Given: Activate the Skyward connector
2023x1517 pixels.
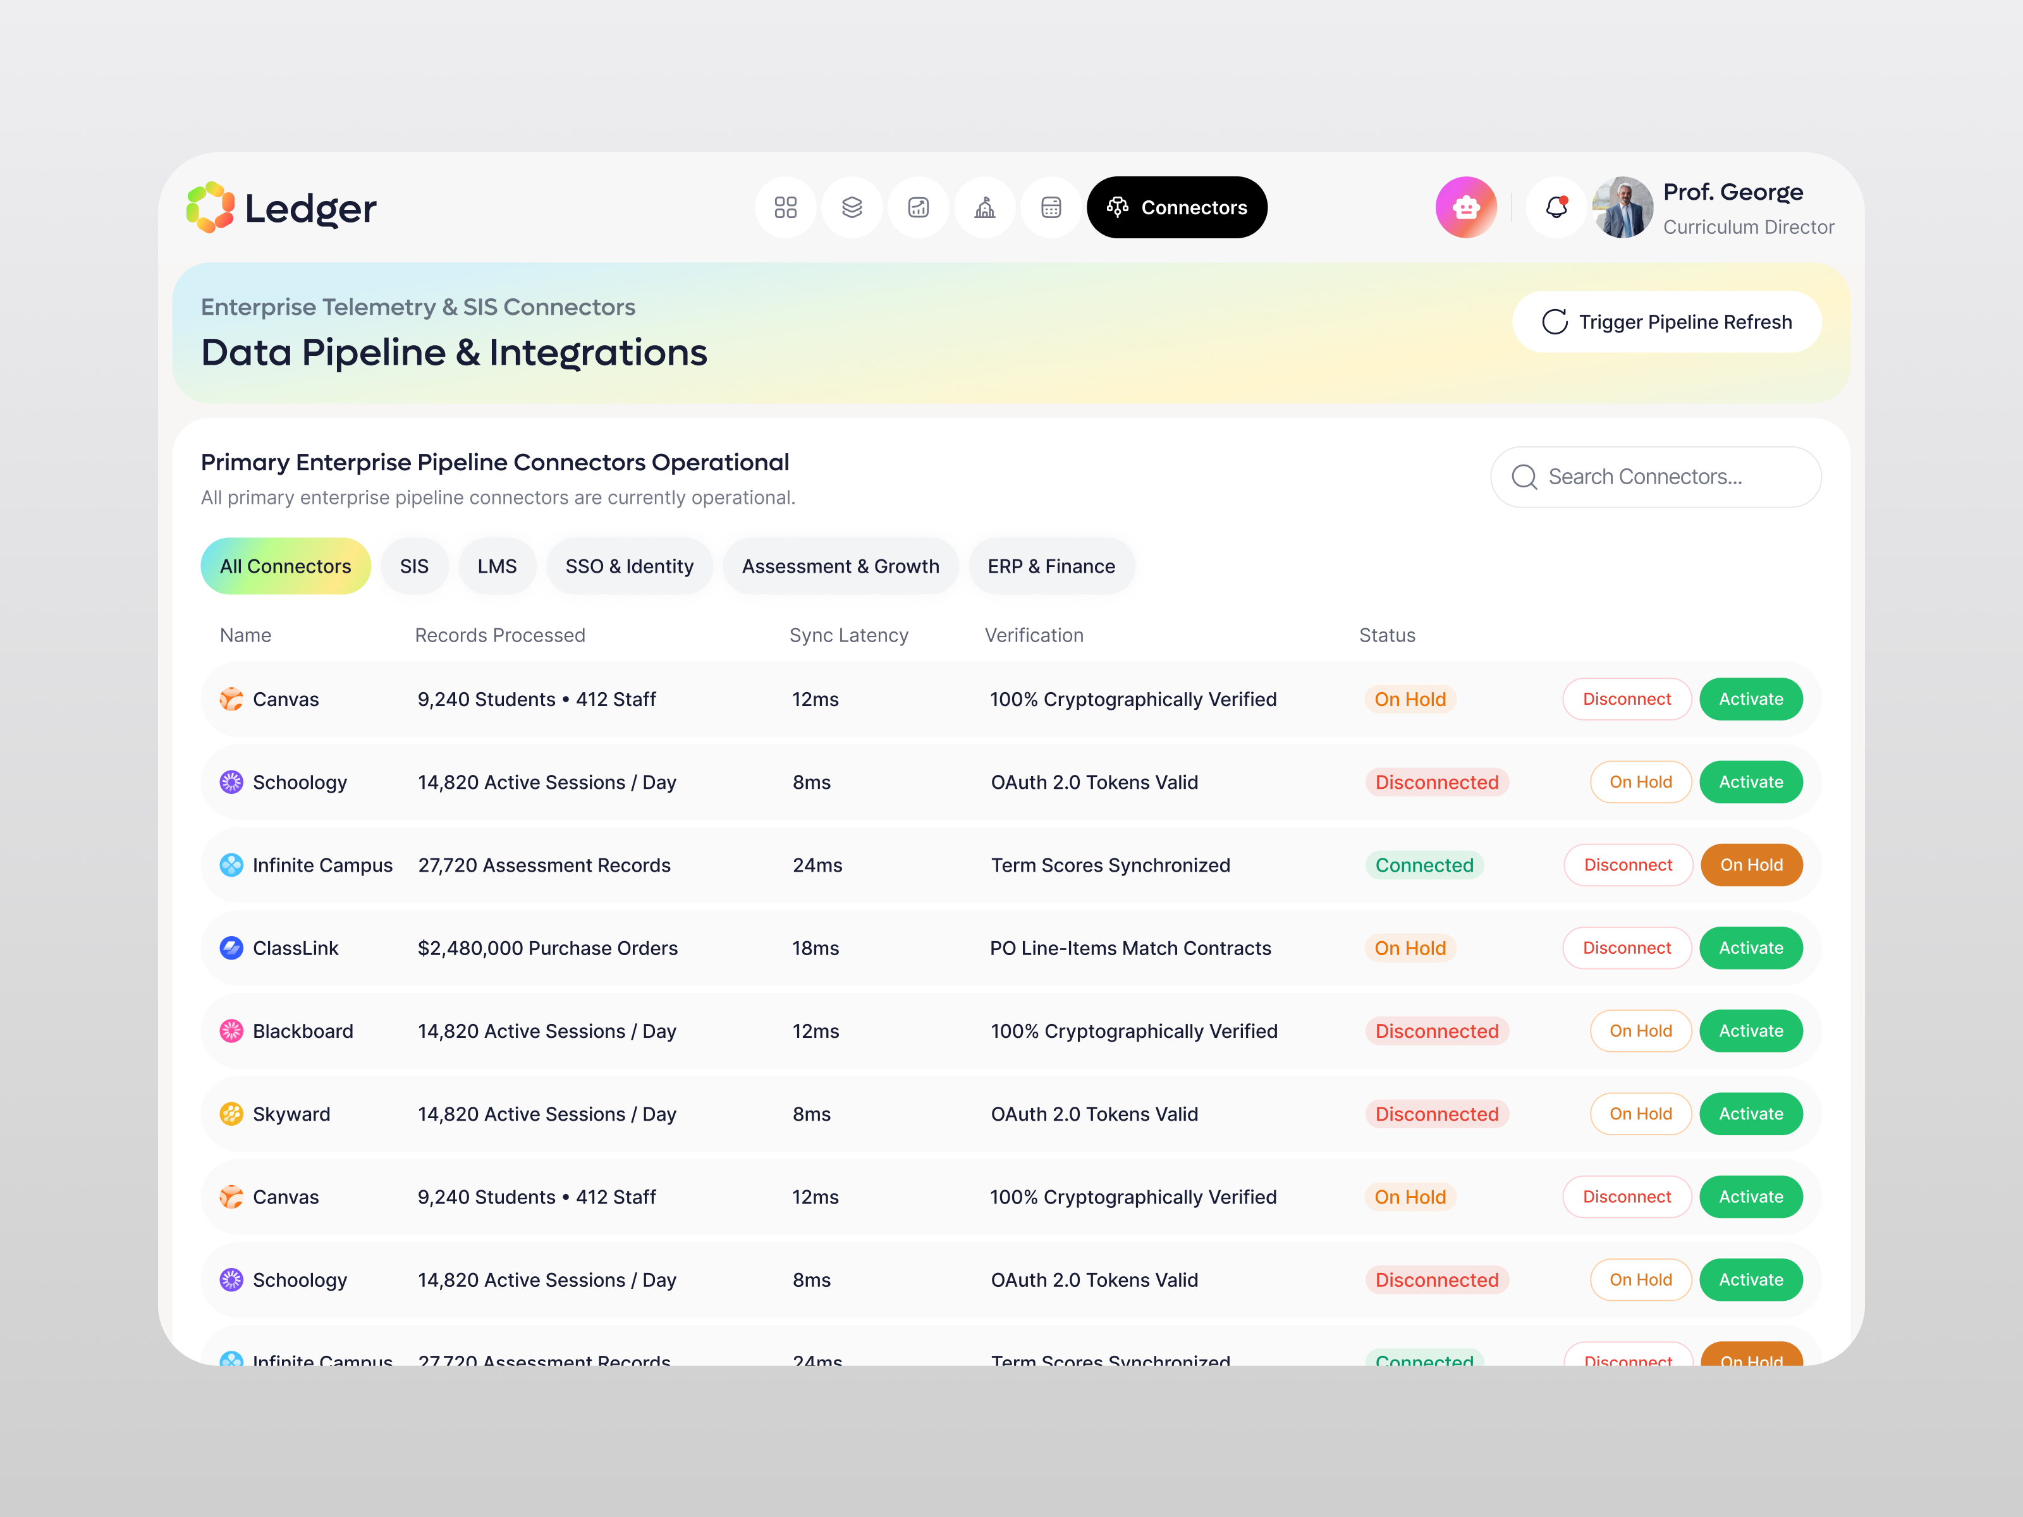Looking at the screenshot, I should [x=1751, y=1114].
